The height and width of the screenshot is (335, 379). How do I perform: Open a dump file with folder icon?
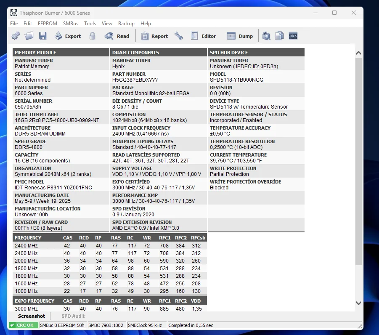click(29, 36)
